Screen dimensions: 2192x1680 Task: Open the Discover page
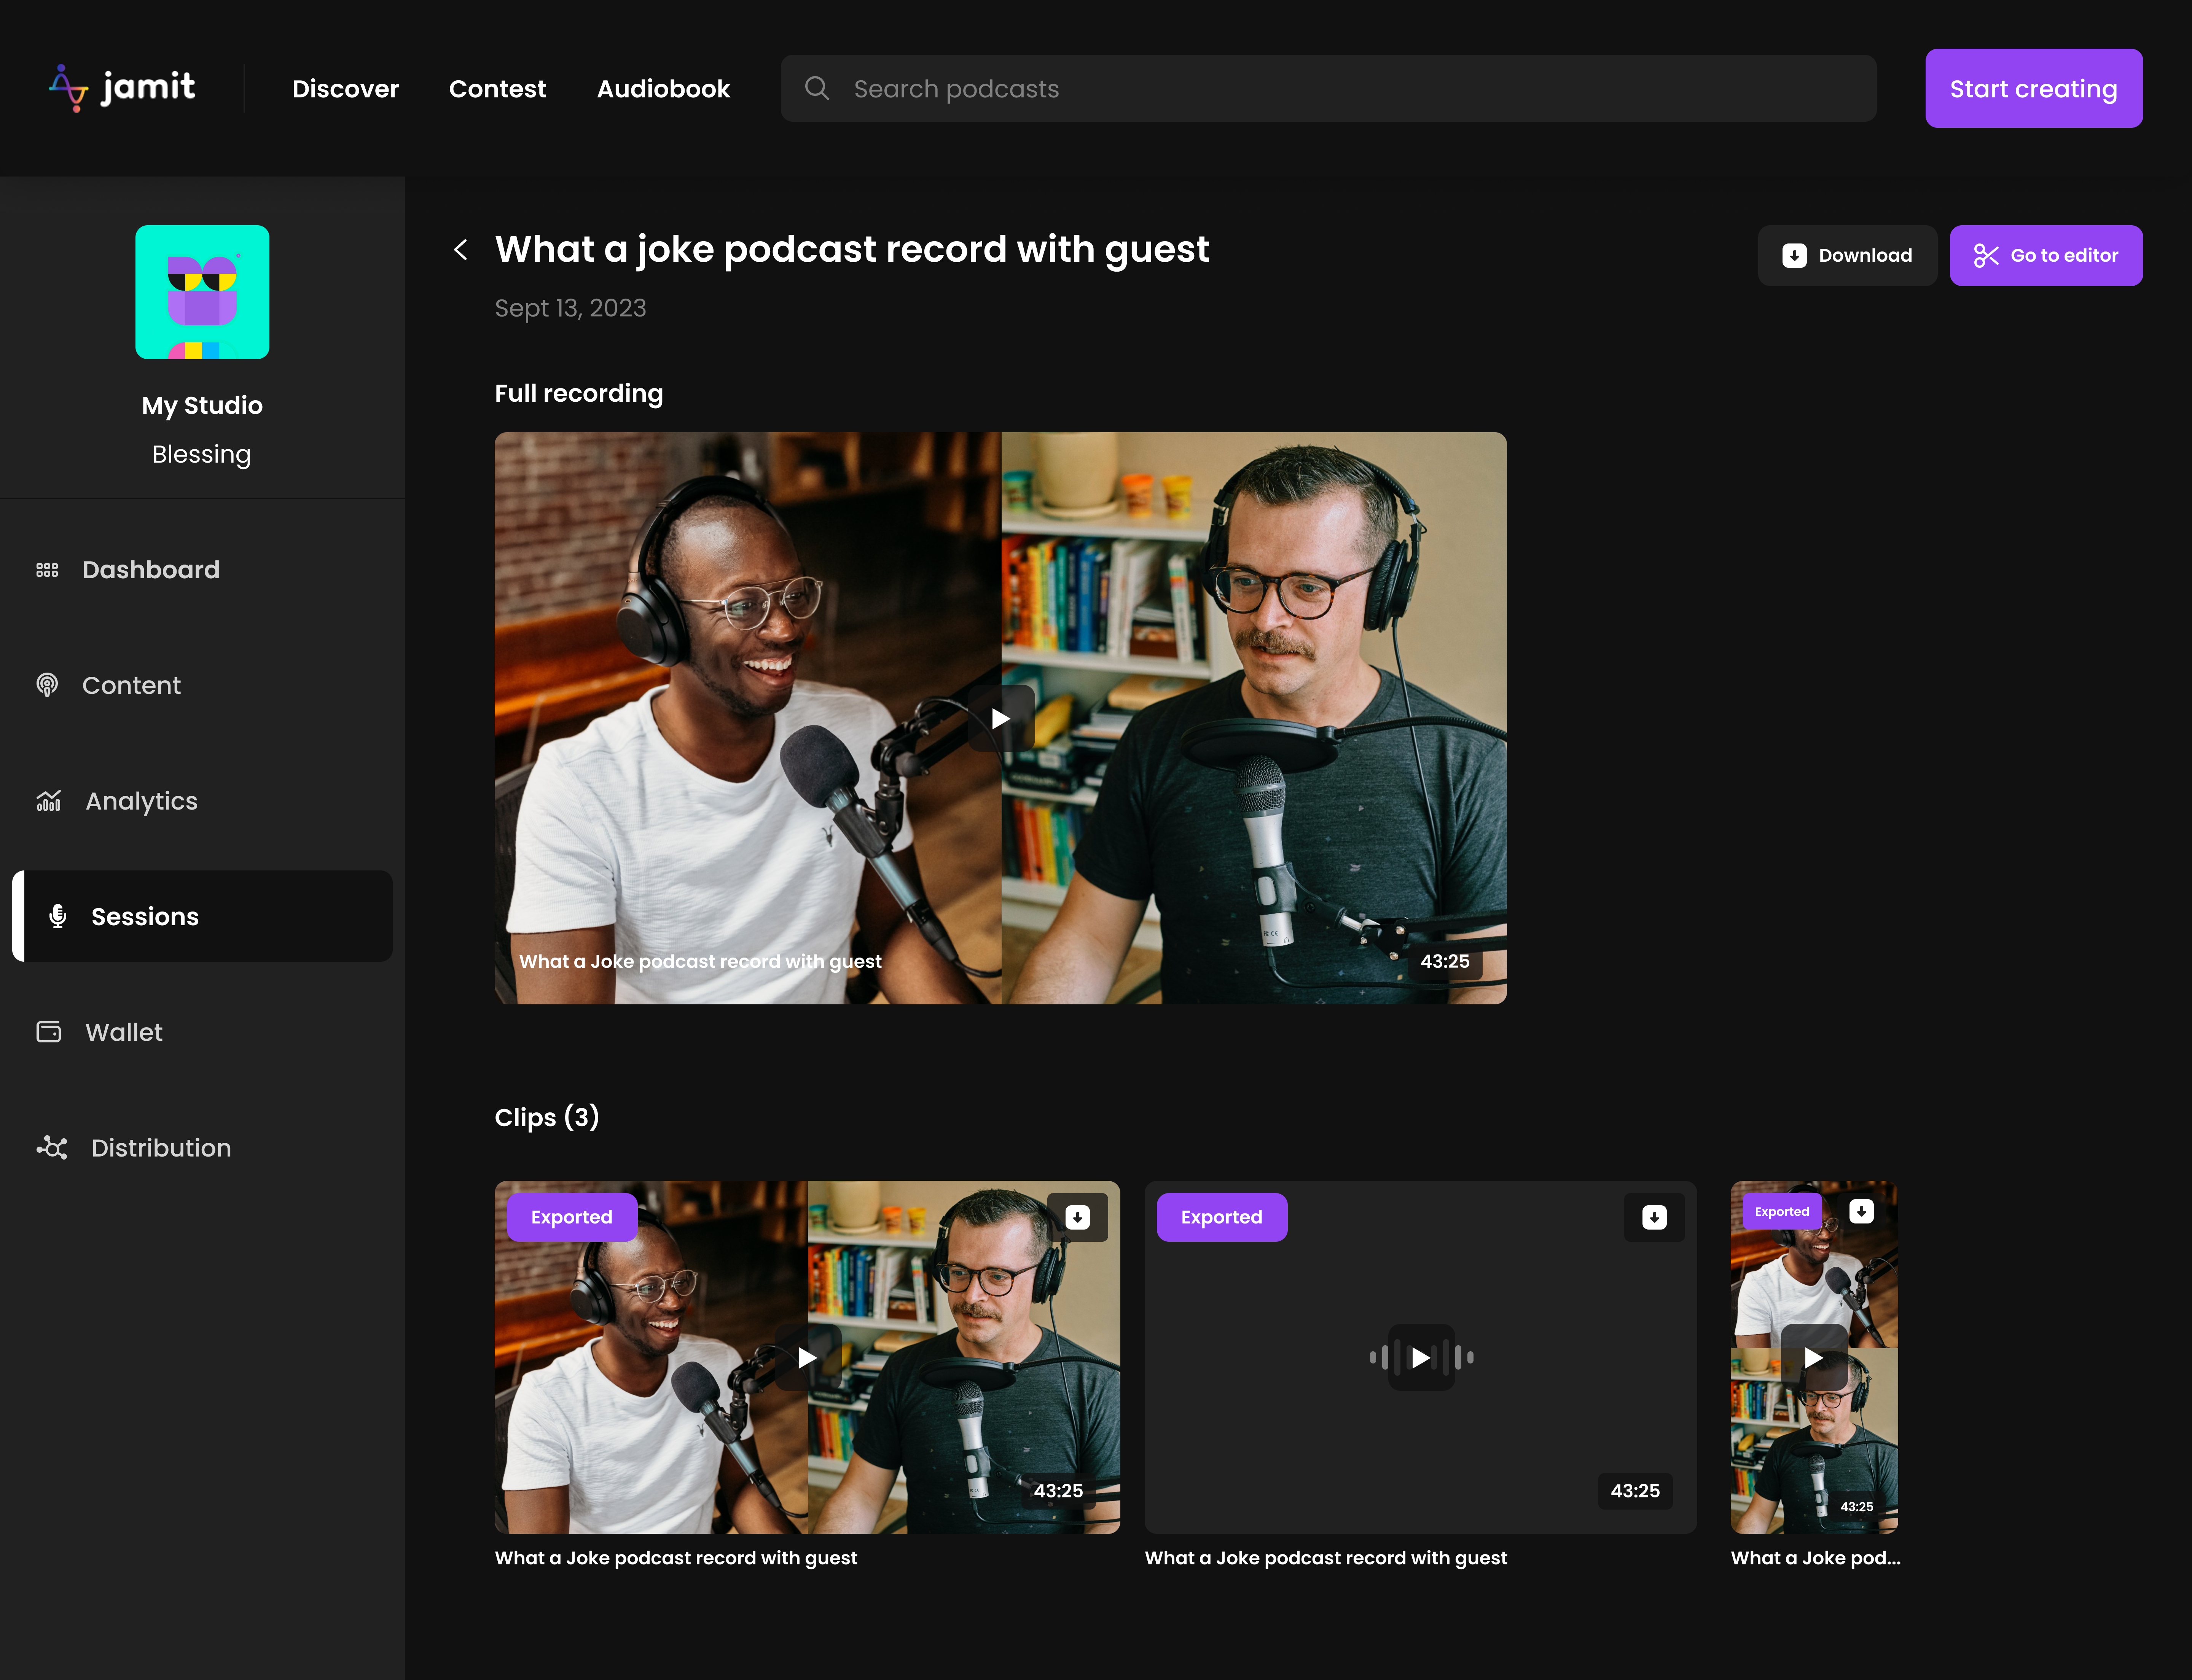345,88
